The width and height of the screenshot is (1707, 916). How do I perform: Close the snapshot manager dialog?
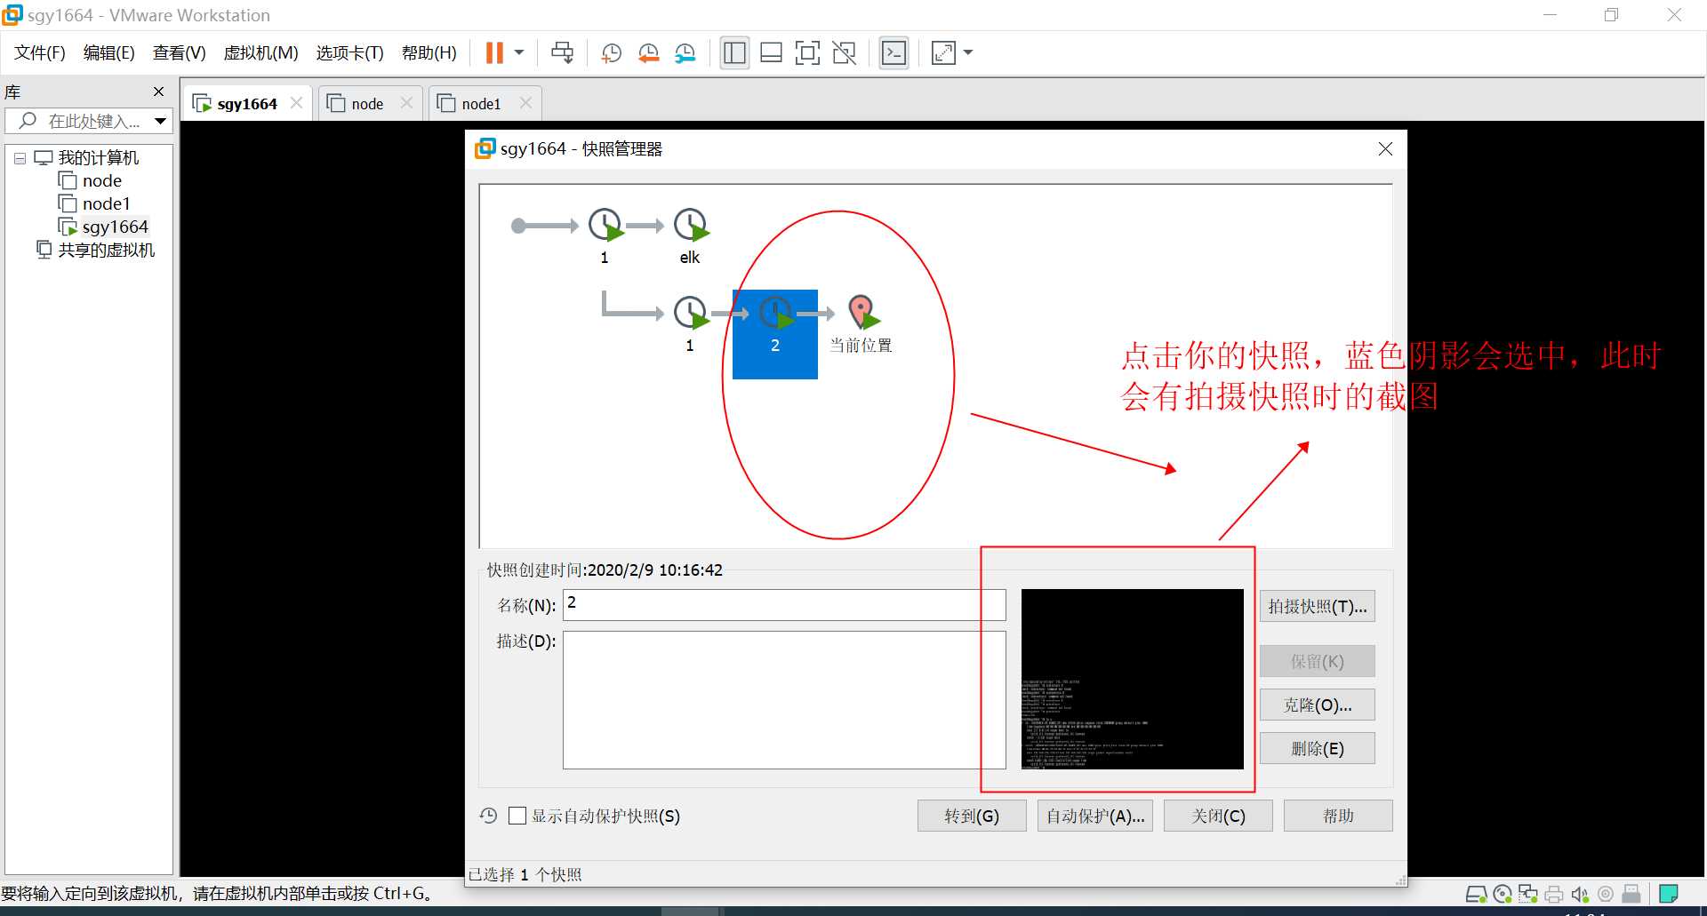(x=1385, y=149)
